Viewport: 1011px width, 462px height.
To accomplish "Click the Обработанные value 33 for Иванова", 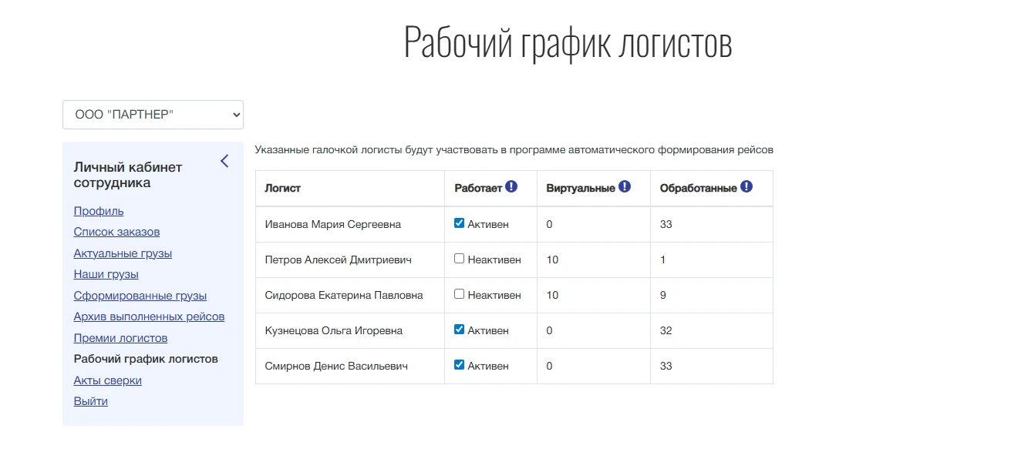I will pos(666,224).
